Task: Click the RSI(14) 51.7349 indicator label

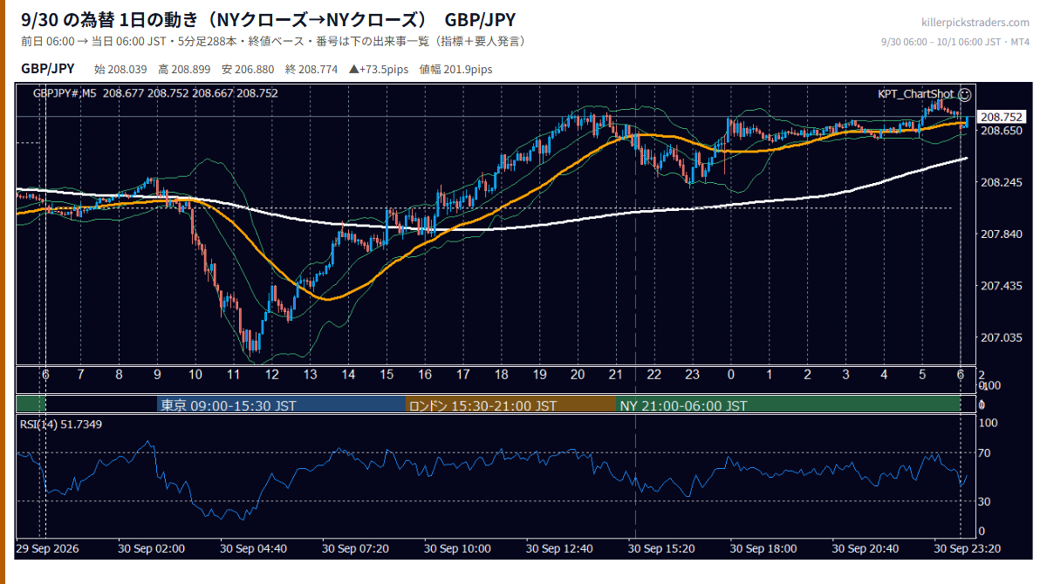Action: click(x=61, y=424)
